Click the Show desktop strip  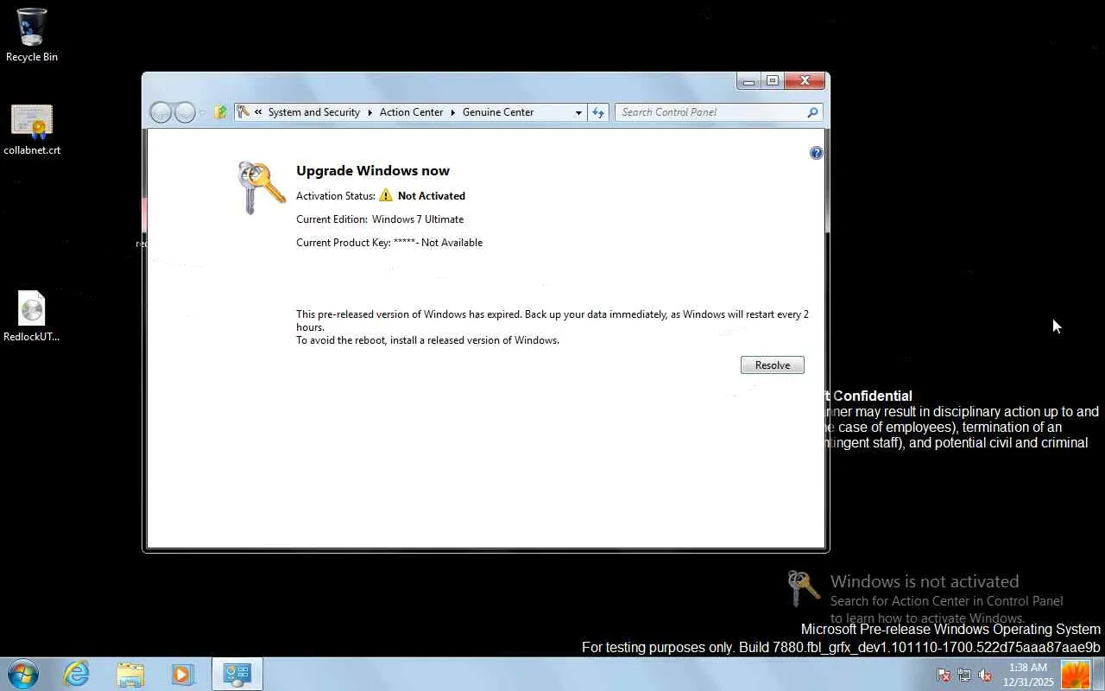tap(1098, 675)
